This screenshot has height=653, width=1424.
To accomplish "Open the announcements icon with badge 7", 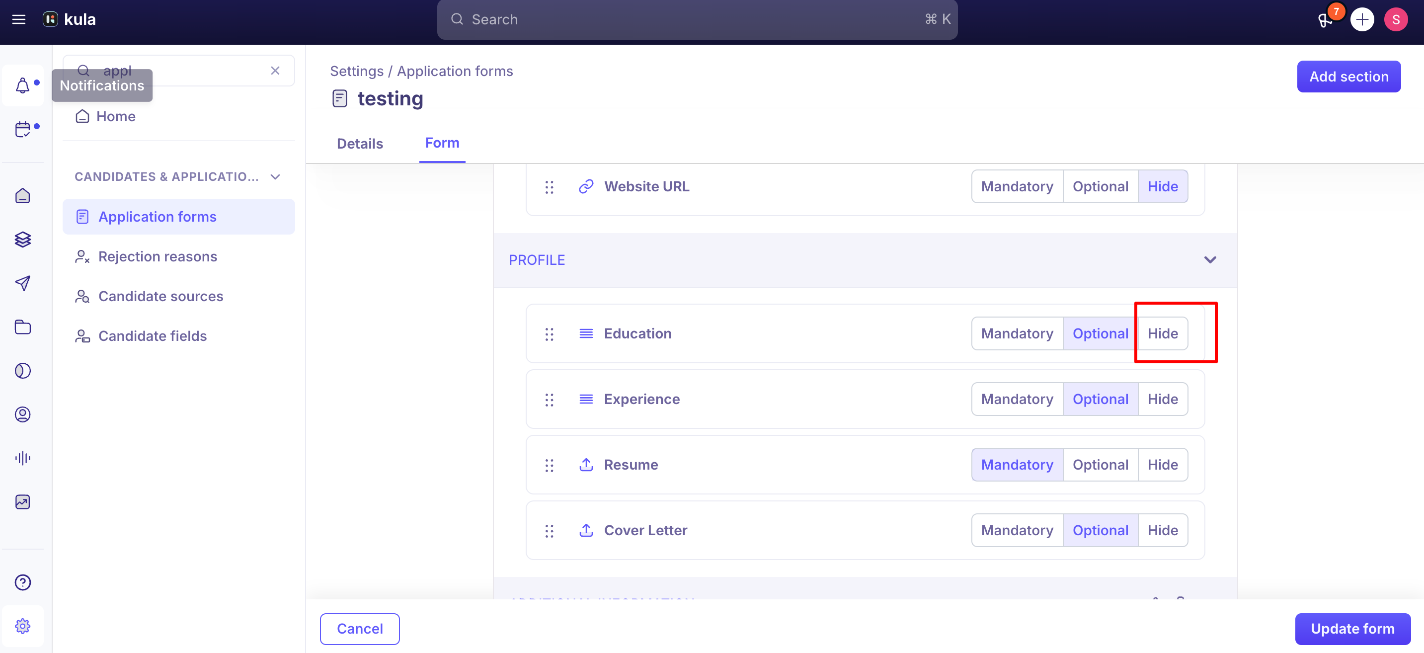I will tap(1325, 20).
